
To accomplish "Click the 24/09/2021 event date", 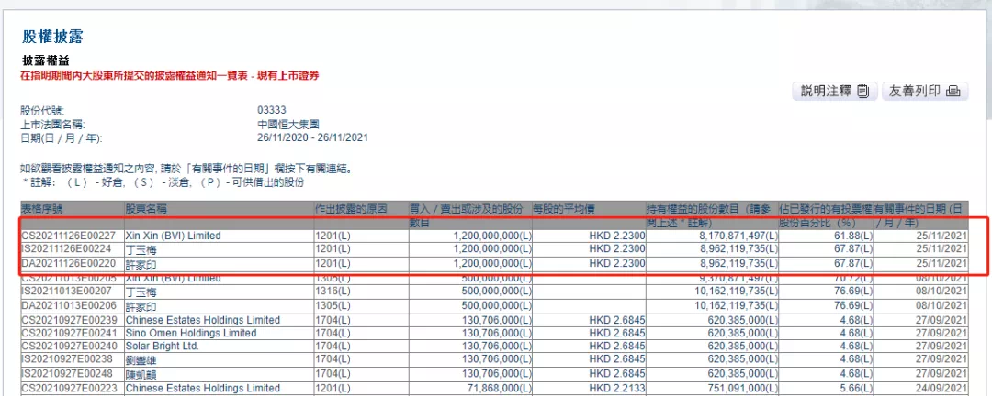I will point(943,388).
